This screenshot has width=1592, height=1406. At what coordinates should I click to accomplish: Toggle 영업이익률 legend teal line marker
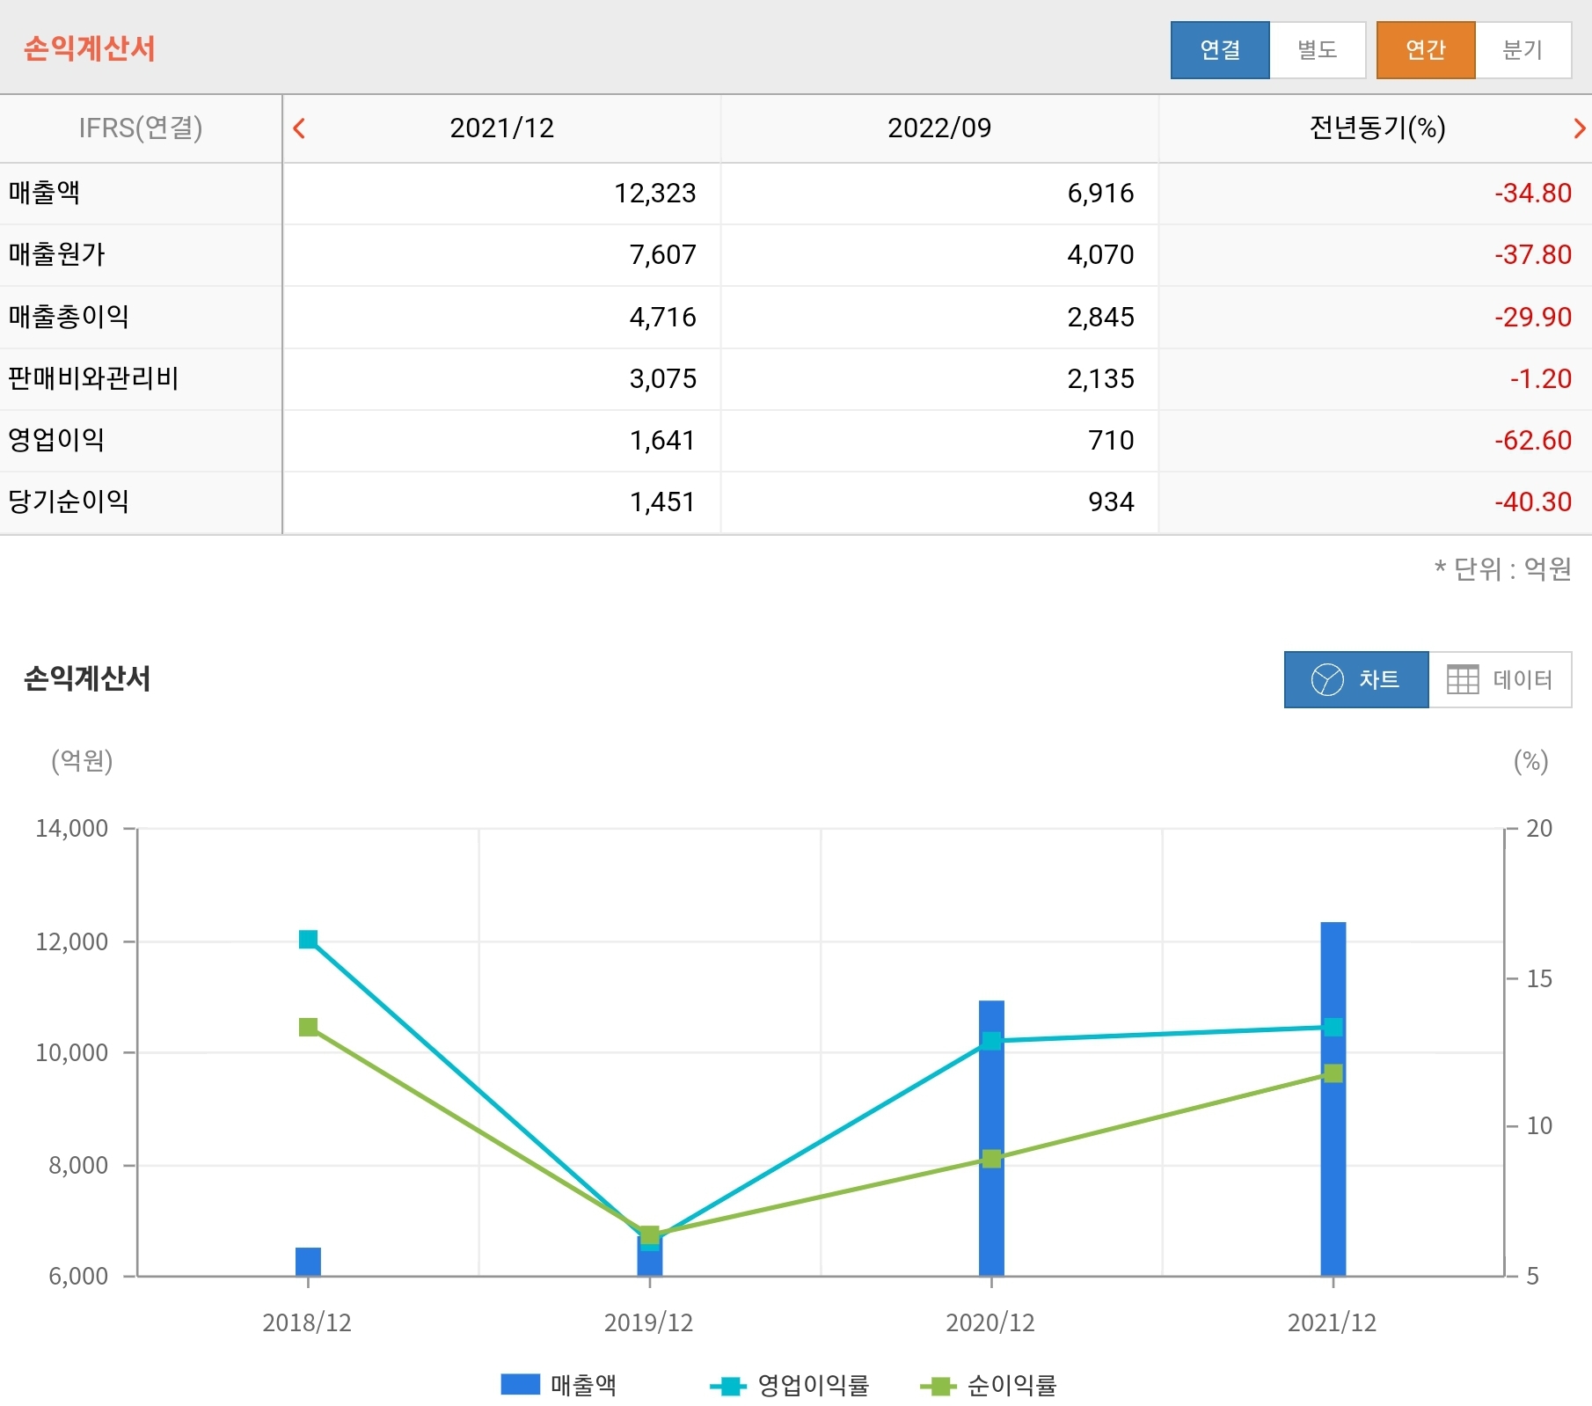pyautogui.click(x=728, y=1386)
